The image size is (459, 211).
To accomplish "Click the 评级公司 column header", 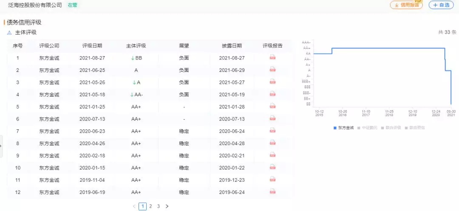I will (x=49, y=46).
